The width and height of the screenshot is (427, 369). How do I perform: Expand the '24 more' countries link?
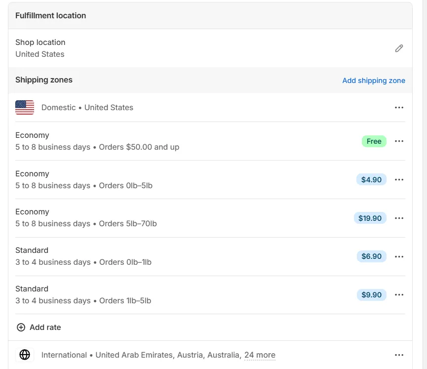260,355
